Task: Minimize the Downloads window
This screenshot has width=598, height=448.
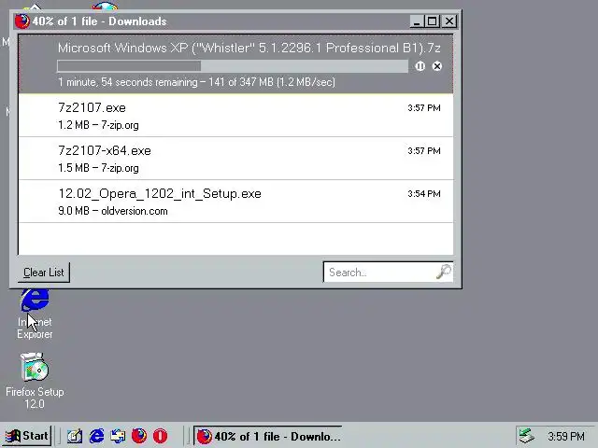Action: [417, 21]
